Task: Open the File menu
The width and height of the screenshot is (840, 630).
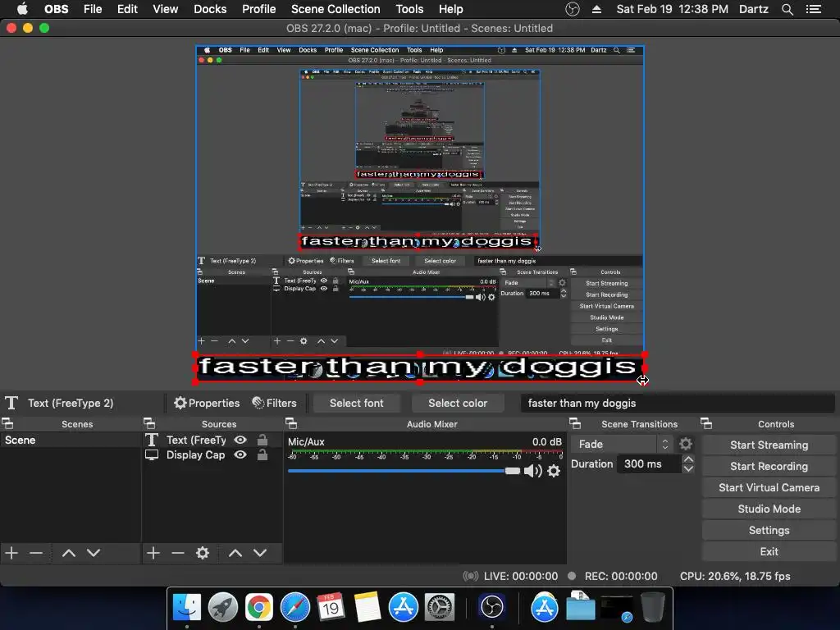Action: (93, 9)
